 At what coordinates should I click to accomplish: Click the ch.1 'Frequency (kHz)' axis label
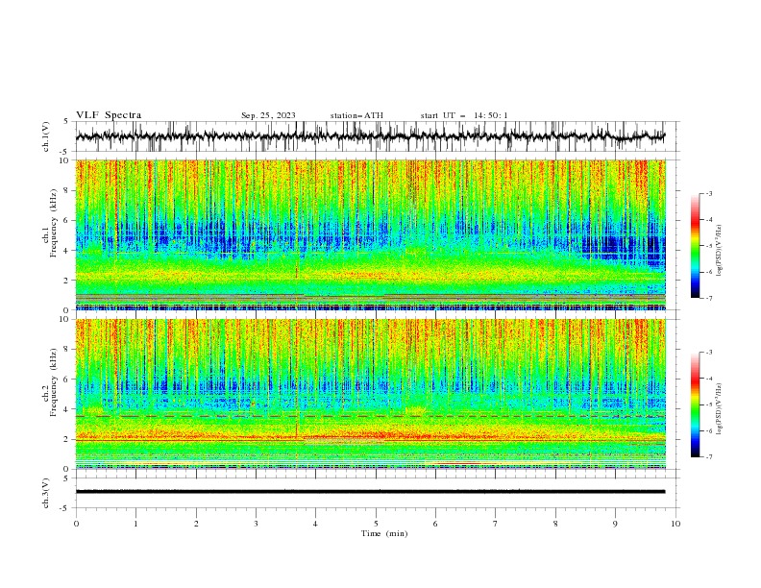click(54, 221)
